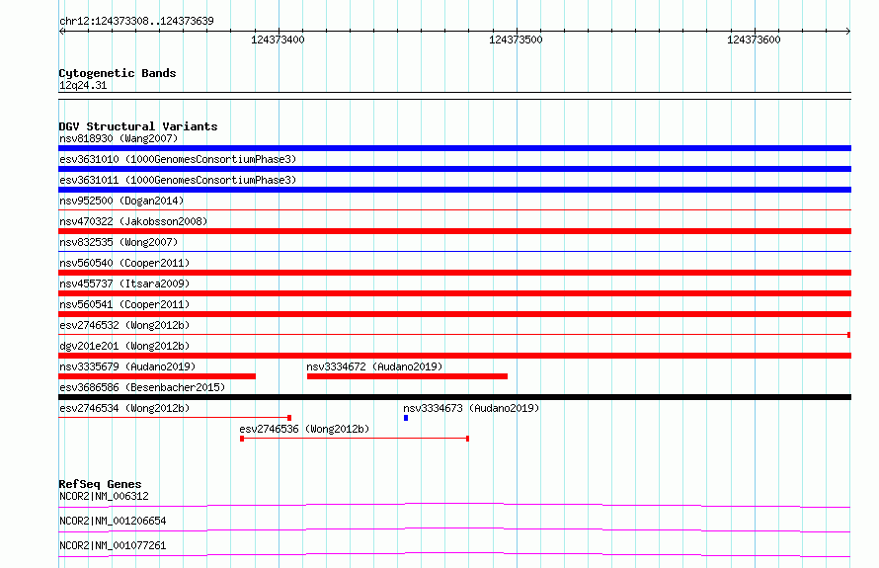Open variant esv2746532 (Wong2012b) label
The height and width of the screenshot is (568, 879).
[x=124, y=325]
